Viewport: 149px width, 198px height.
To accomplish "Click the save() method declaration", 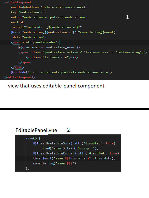I will point(33,138).
